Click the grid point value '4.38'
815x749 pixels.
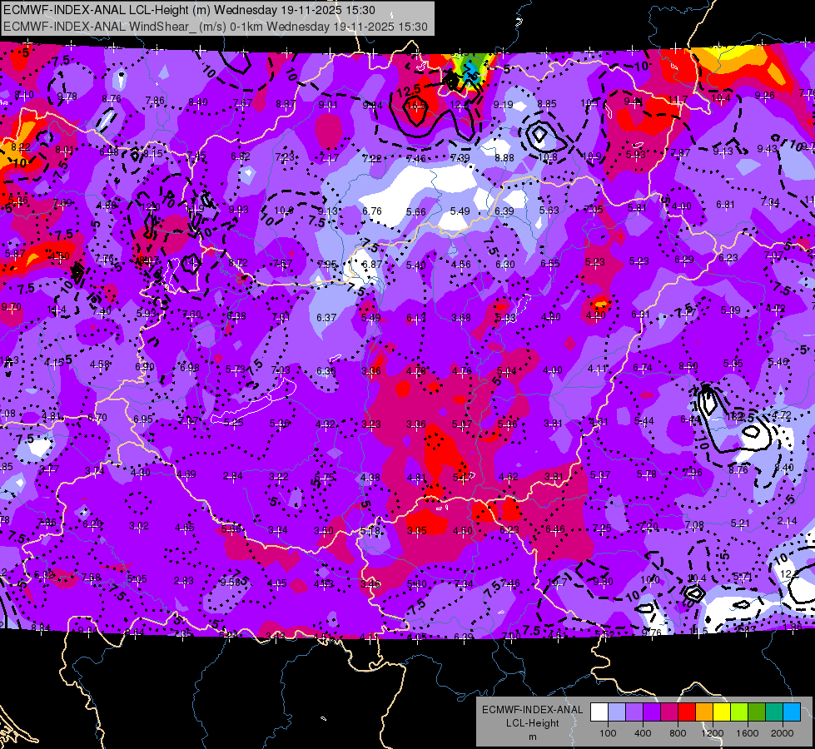370,477
